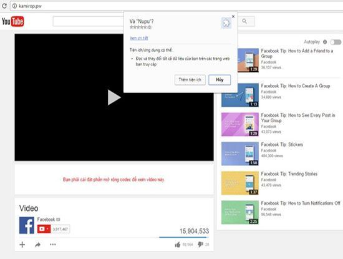
Task: Toggle the Autoplay switch
Action: (336, 42)
